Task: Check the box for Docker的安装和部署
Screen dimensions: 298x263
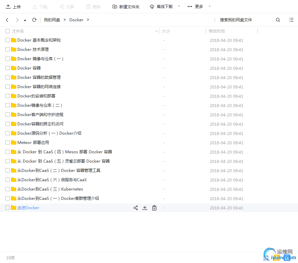Action: coord(7,96)
